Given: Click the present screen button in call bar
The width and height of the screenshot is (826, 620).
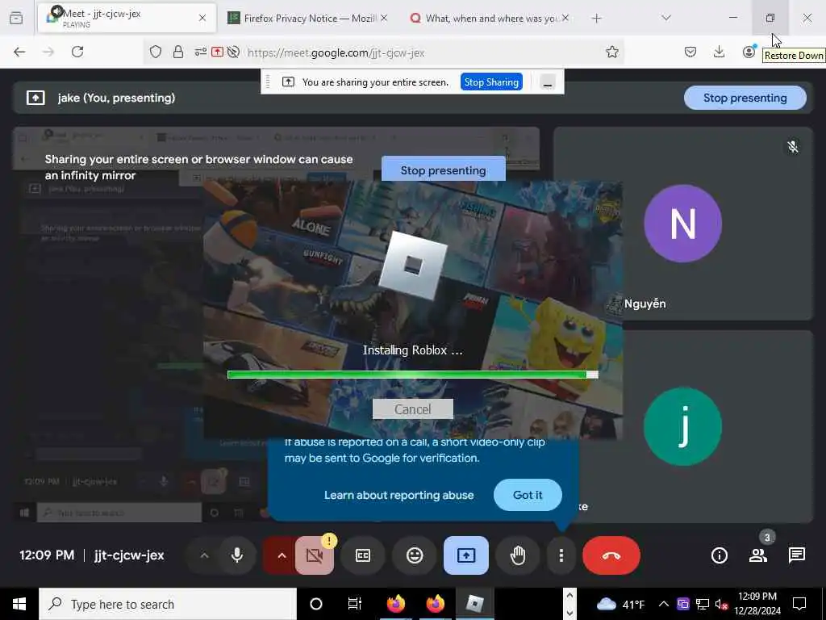Looking at the screenshot, I should (x=466, y=555).
